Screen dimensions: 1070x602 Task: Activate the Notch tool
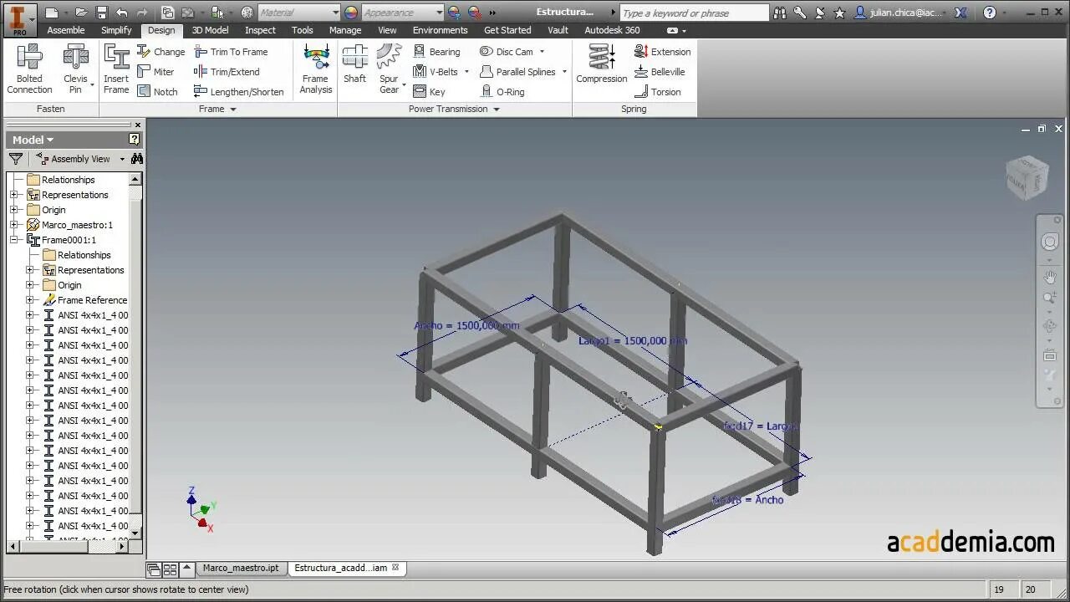[157, 92]
